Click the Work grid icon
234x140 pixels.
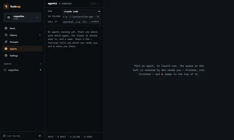pyautogui.click(x=6, y=28)
